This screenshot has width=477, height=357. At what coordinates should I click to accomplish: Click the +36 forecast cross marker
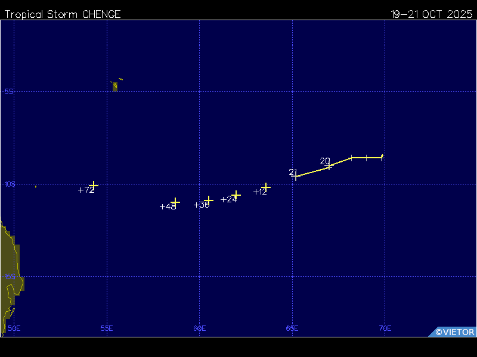(209, 201)
